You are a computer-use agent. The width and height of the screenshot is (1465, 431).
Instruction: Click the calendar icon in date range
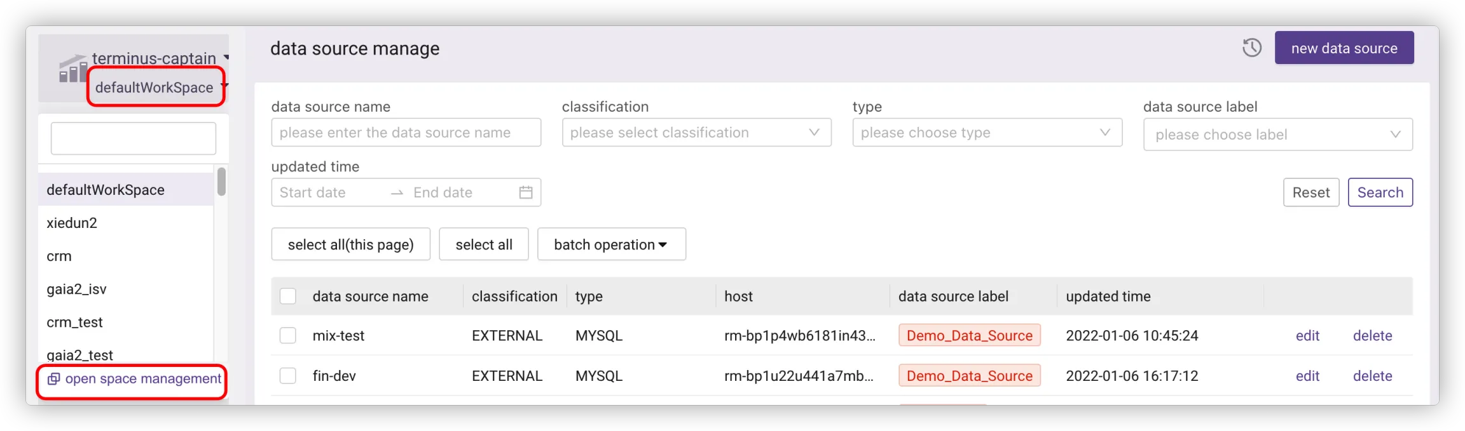pyautogui.click(x=525, y=192)
